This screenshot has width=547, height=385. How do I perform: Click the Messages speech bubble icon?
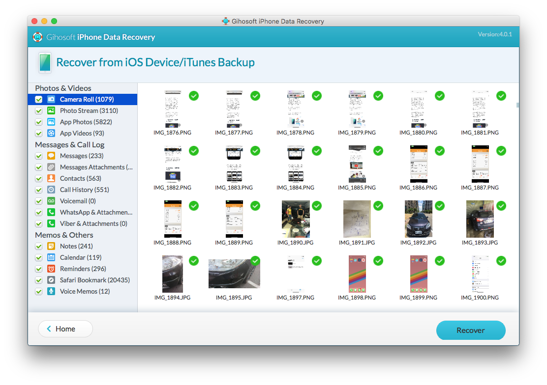(51, 156)
